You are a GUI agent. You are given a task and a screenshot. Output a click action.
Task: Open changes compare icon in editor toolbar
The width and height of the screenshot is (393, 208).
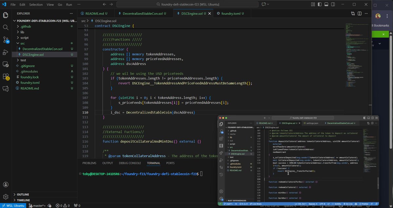pyautogui.click(x=353, y=14)
